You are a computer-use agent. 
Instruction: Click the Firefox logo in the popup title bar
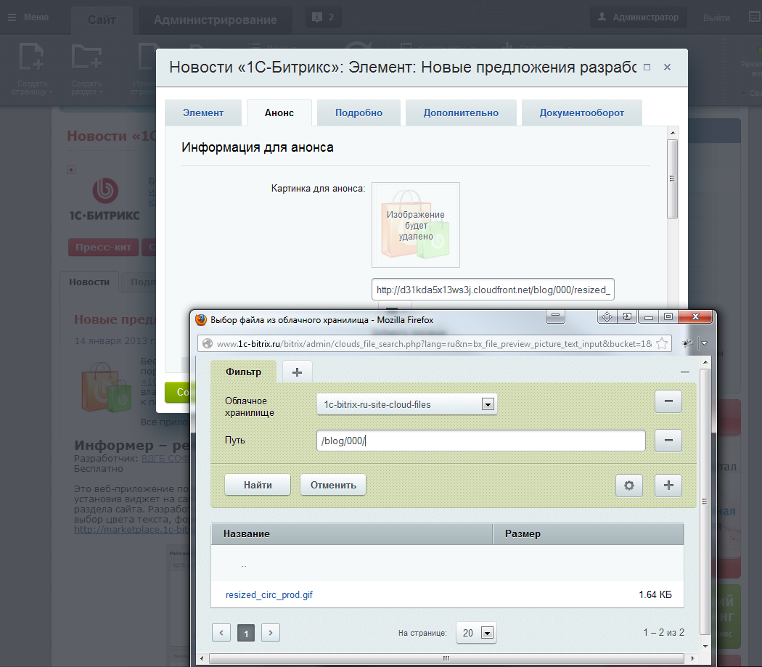point(201,319)
